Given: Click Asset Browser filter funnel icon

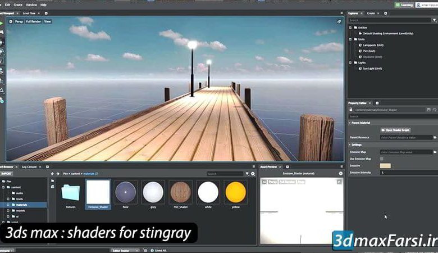Looking at the screenshot, I should [x=247, y=174].
